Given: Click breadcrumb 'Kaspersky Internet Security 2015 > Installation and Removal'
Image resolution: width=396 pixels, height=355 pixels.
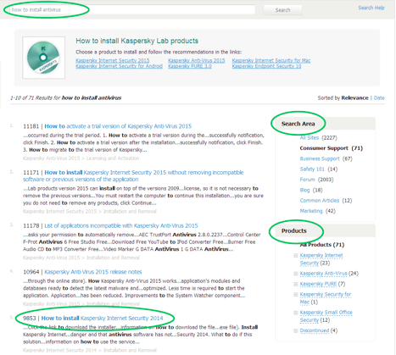Looking at the screenshot, I should point(90,211).
